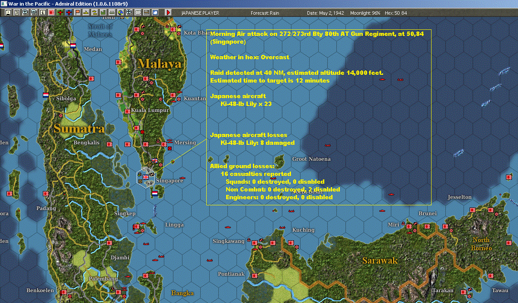Click the red play arrow end-turn icon
Screen dimensions: 518x303
(x=168, y=13)
